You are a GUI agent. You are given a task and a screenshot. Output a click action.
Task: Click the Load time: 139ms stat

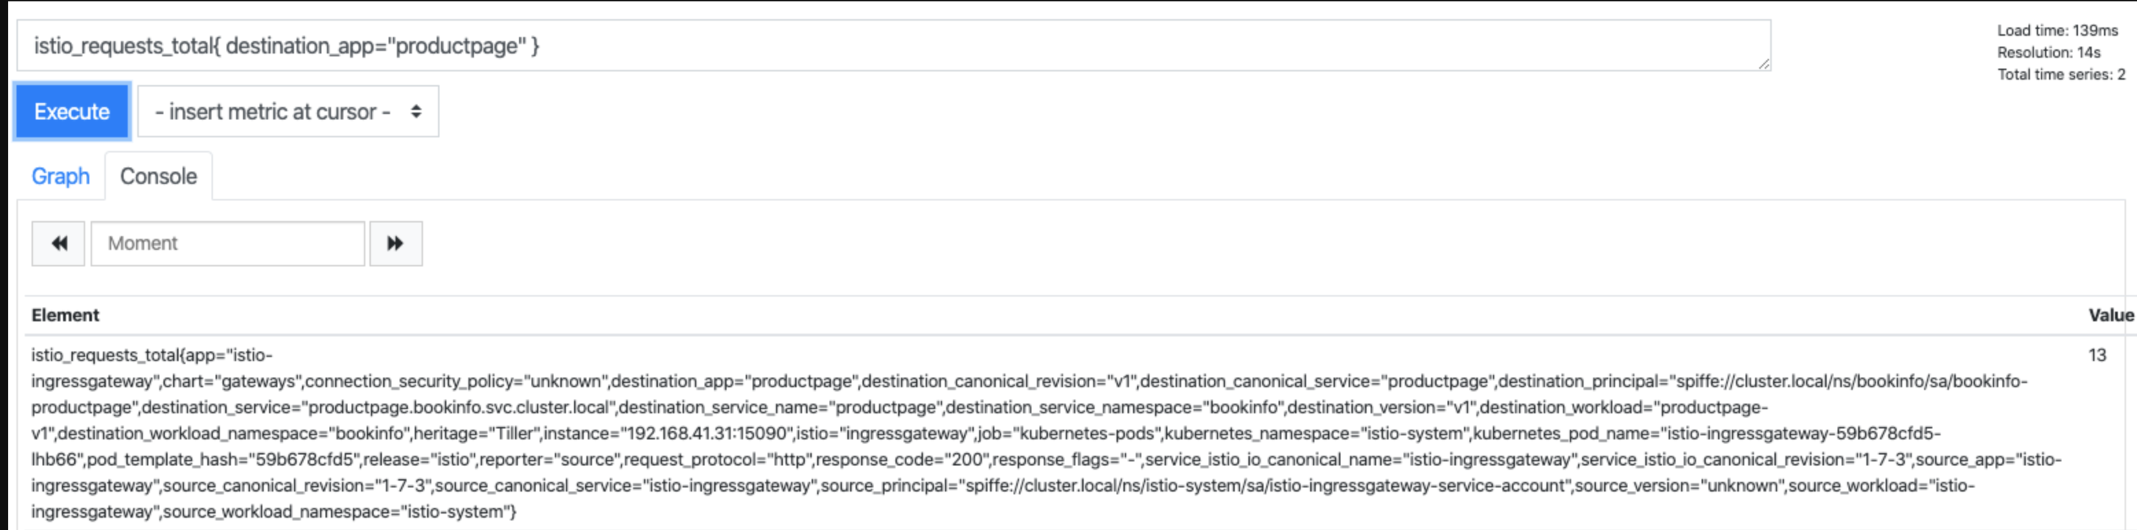(2057, 31)
